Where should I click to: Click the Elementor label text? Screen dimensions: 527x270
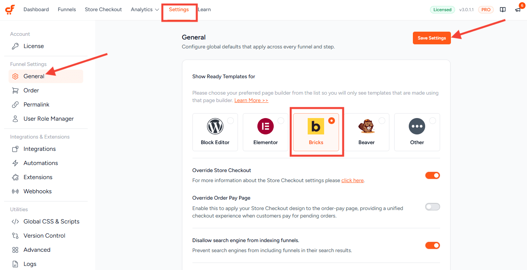click(x=266, y=143)
